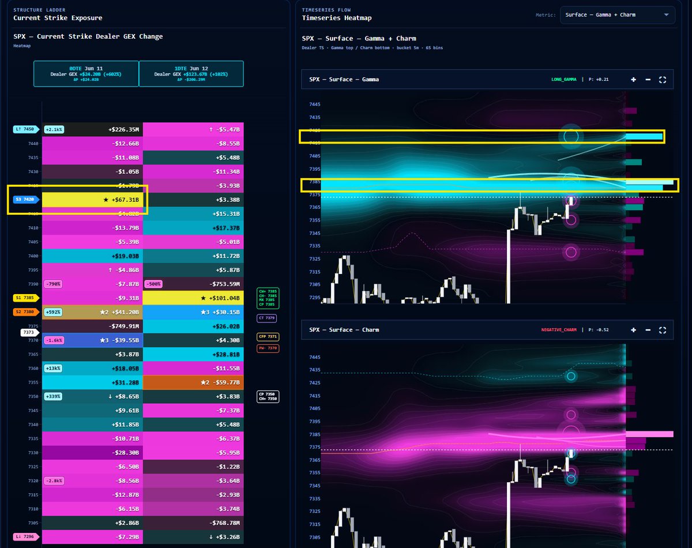Click the +$19.03B cell

(x=92, y=256)
